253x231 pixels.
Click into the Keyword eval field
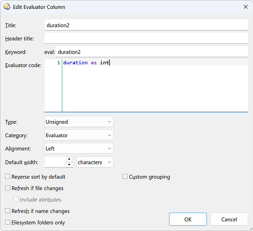coord(152,52)
